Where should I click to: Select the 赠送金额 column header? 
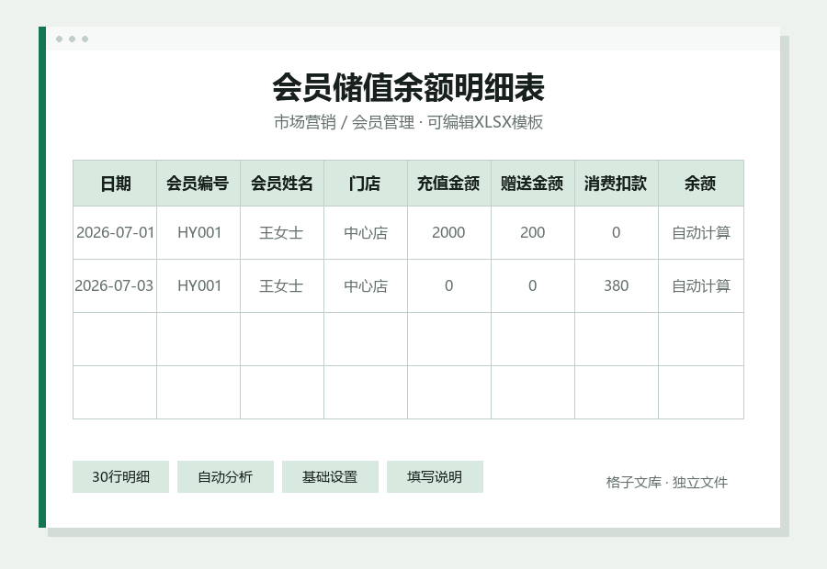click(533, 184)
